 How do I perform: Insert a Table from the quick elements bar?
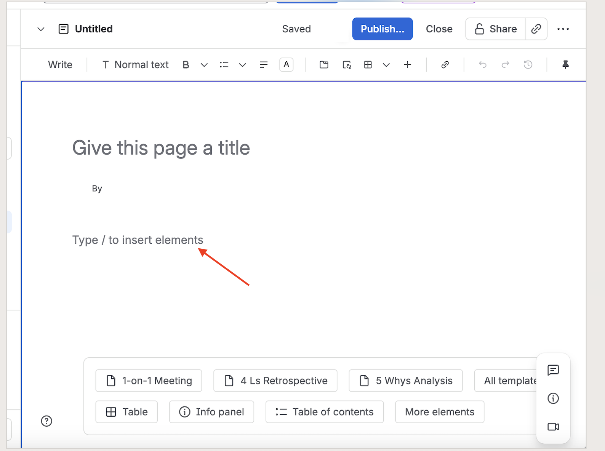[x=126, y=412]
